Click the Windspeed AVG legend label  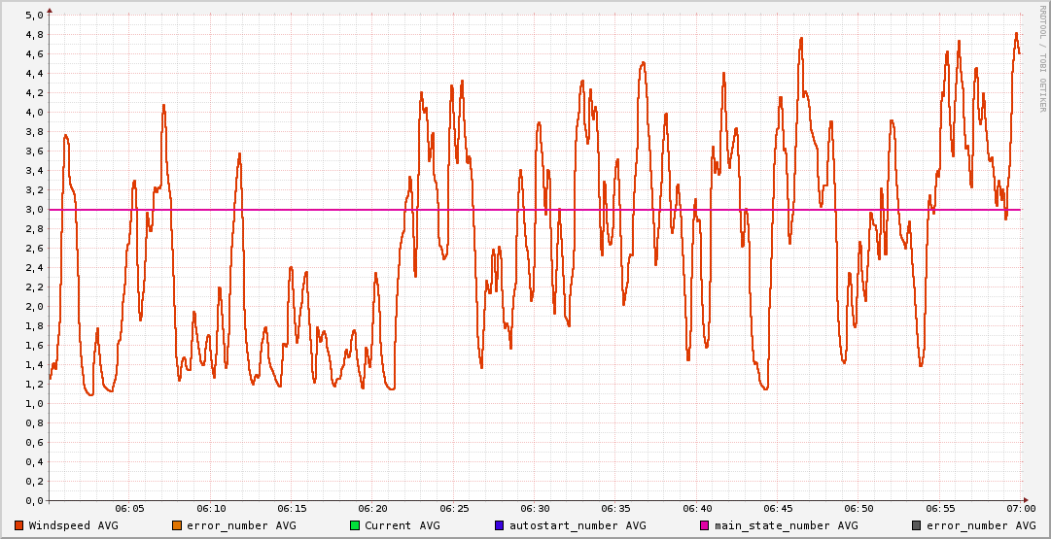[x=73, y=525]
